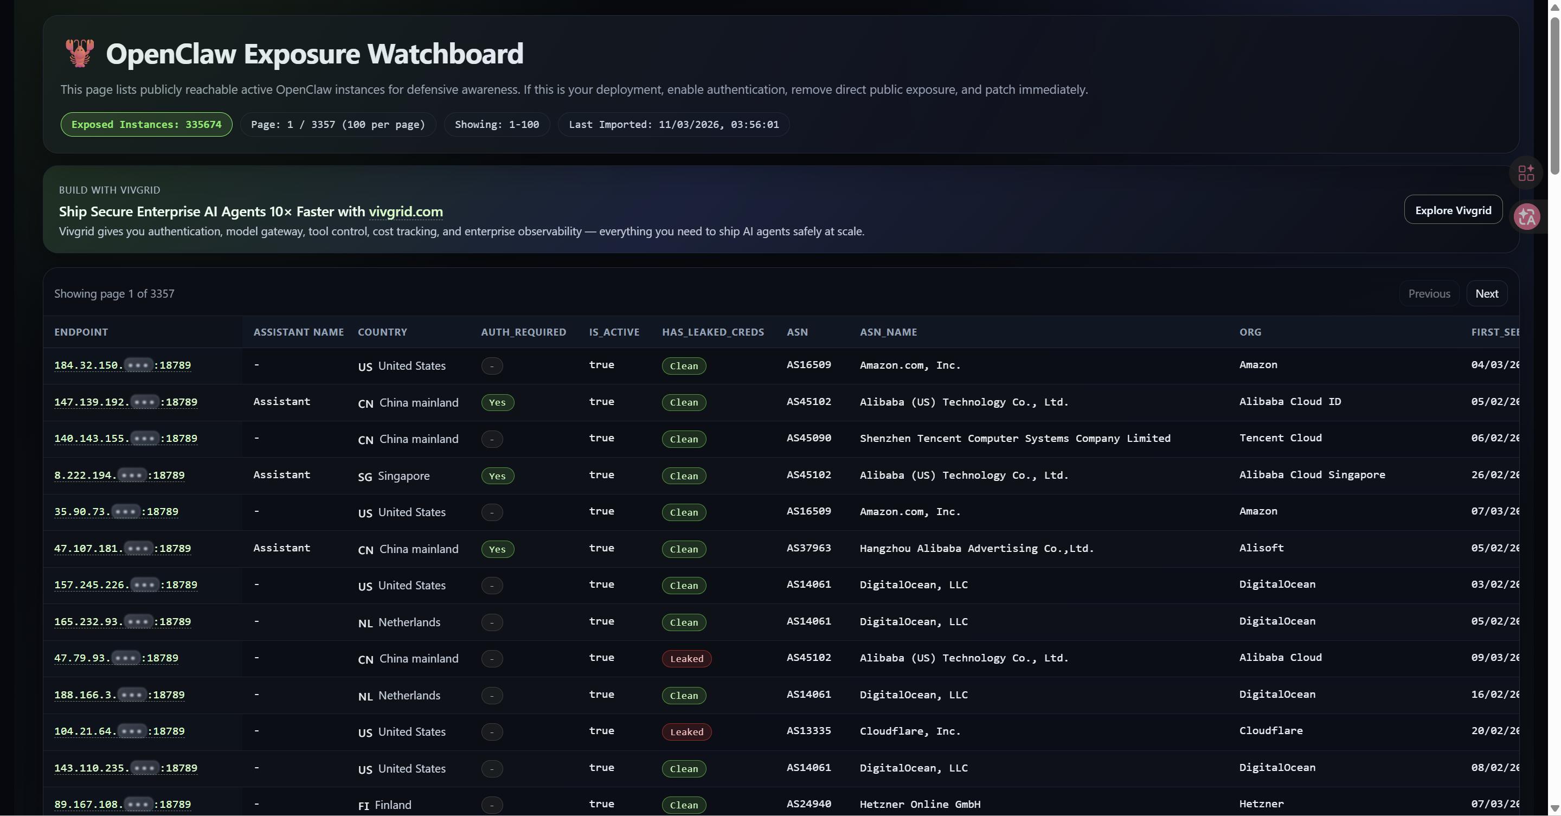Image resolution: width=1561 pixels, height=816 pixels.
Task: Click the Previous page button
Action: [x=1428, y=294]
